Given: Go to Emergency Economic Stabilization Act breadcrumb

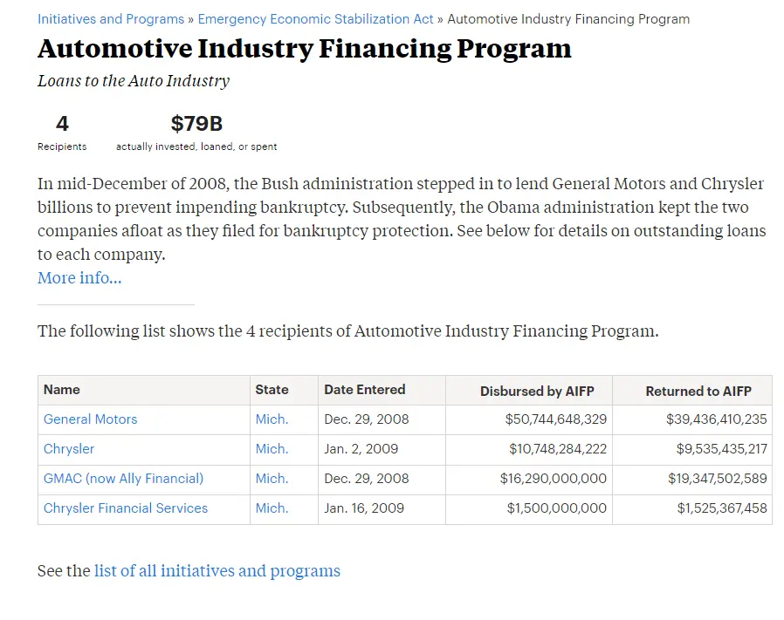Looking at the screenshot, I should (x=315, y=19).
